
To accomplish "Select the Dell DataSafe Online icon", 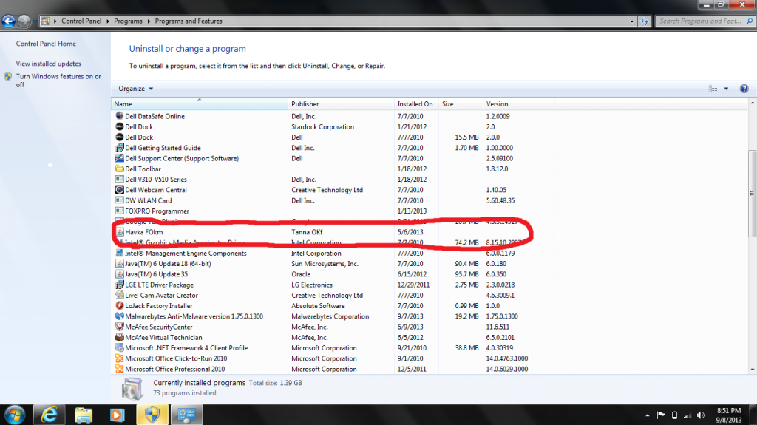I will [x=119, y=116].
